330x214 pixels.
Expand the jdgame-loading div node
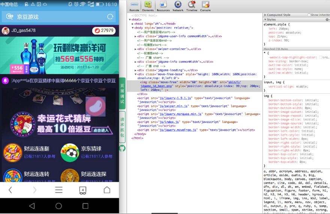pyautogui.click(x=135, y=70)
